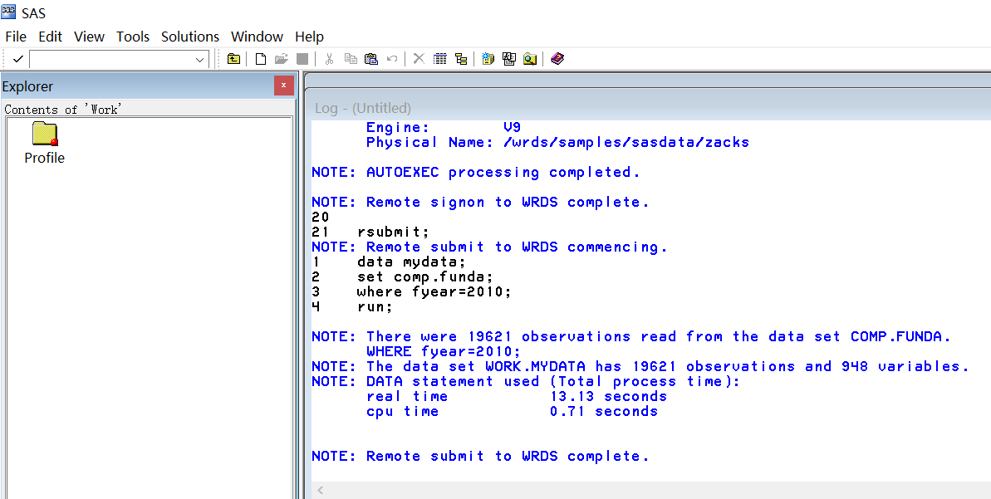Open the command box dropdown arrow

pyautogui.click(x=199, y=60)
